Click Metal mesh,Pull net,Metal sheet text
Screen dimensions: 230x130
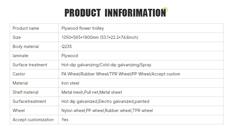92,92
